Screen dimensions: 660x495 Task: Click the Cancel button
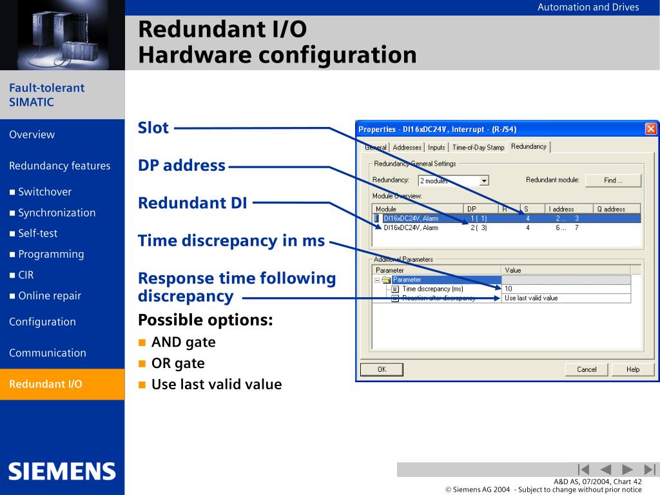click(x=587, y=369)
